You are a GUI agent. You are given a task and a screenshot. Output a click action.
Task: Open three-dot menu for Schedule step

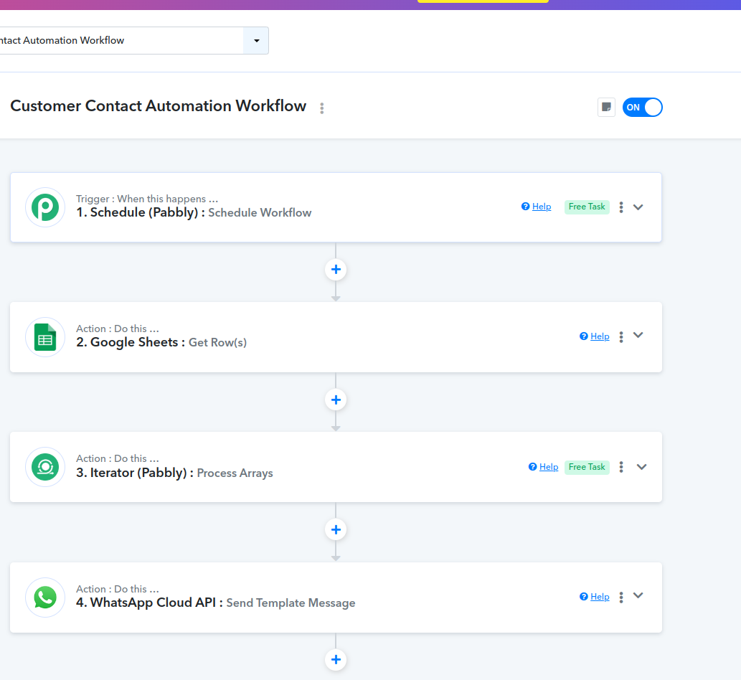coord(621,207)
